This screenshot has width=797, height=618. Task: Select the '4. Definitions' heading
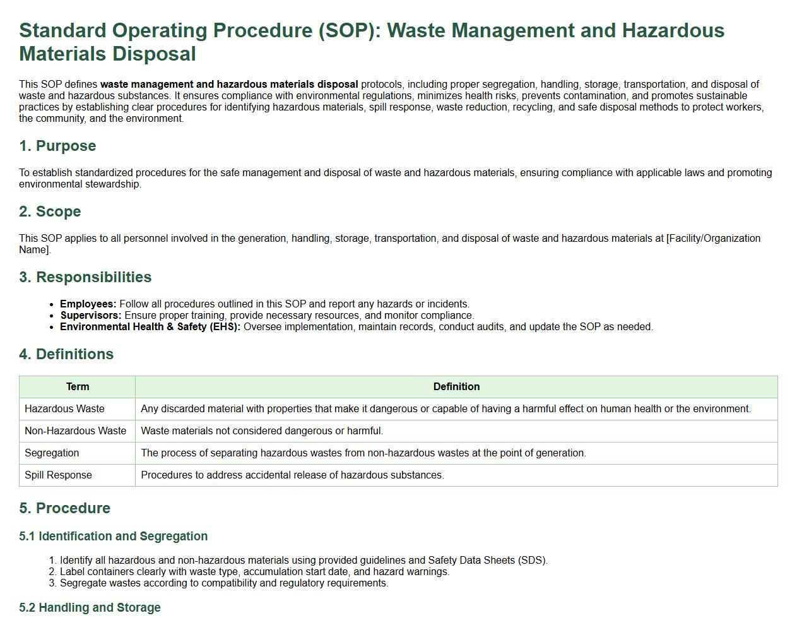click(66, 354)
